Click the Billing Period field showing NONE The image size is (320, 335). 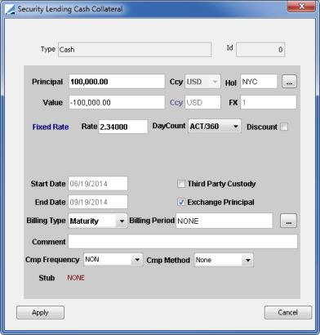224,221
